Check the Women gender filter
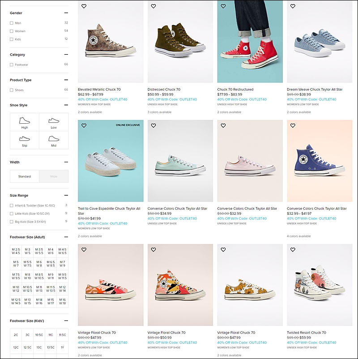Viewport: 358px width, 359px height. click(12, 31)
